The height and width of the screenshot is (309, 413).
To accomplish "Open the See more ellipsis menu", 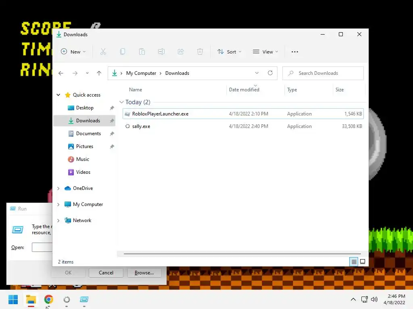I will click(295, 52).
